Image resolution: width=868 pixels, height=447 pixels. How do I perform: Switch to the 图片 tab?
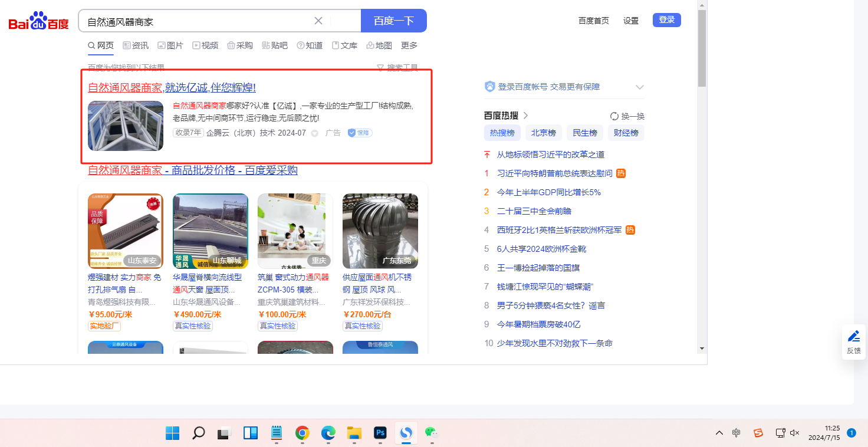click(170, 45)
